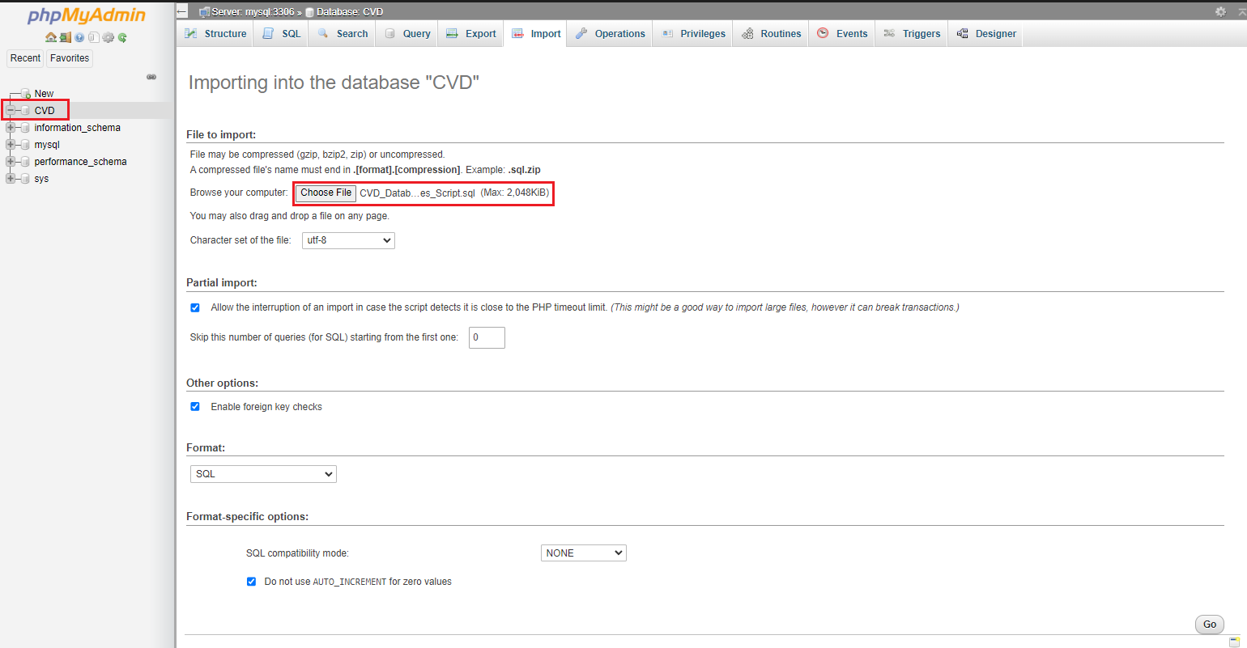Open the character set dropdown
This screenshot has height=648, width=1247.
[x=348, y=240]
